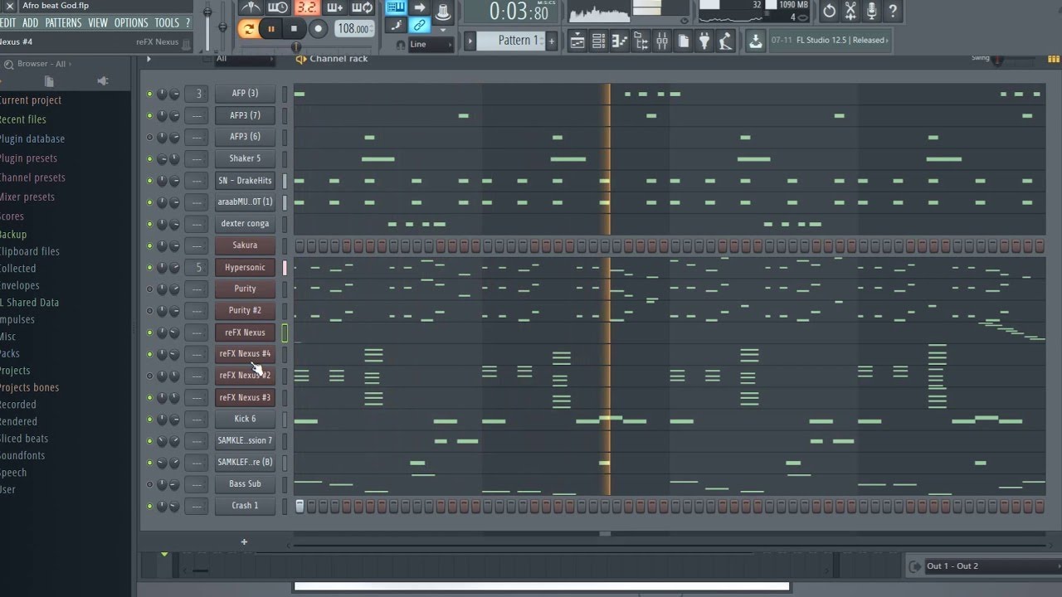Select the dexter conga channel button
Viewport: 1062px width, 597px height.
pyautogui.click(x=245, y=224)
